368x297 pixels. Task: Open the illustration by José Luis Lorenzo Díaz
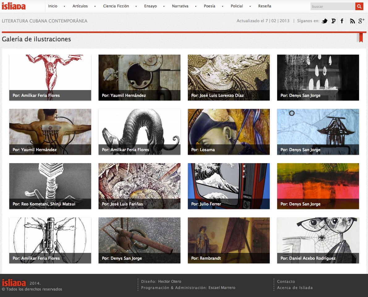coord(229,77)
